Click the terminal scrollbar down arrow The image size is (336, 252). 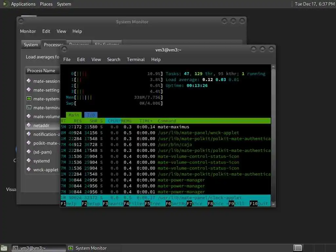pyautogui.click(x=273, y=204)
